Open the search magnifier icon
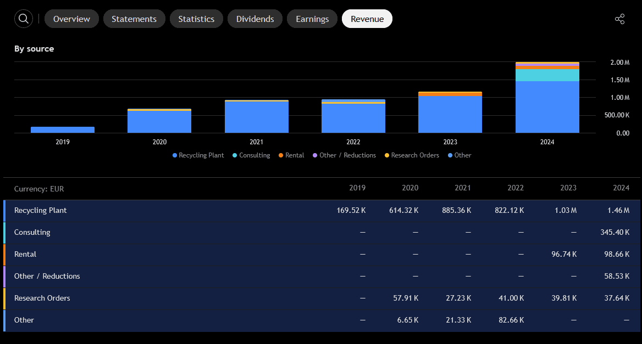This screenshot has width=642, height=344. 24,19
